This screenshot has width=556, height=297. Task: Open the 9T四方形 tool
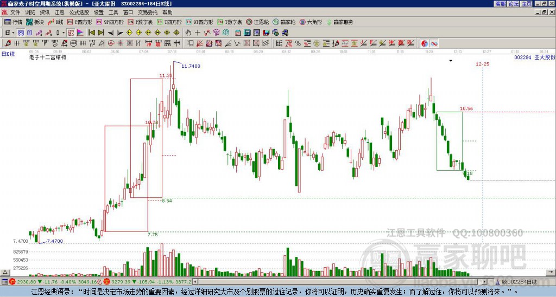(x=199, y=22)
